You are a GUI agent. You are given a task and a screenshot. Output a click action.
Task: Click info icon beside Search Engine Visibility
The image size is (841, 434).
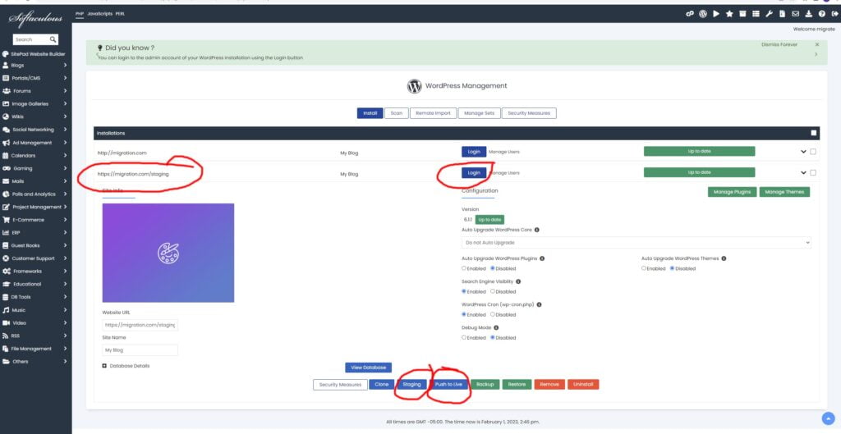pyautogui.click(x=518, y=281)
